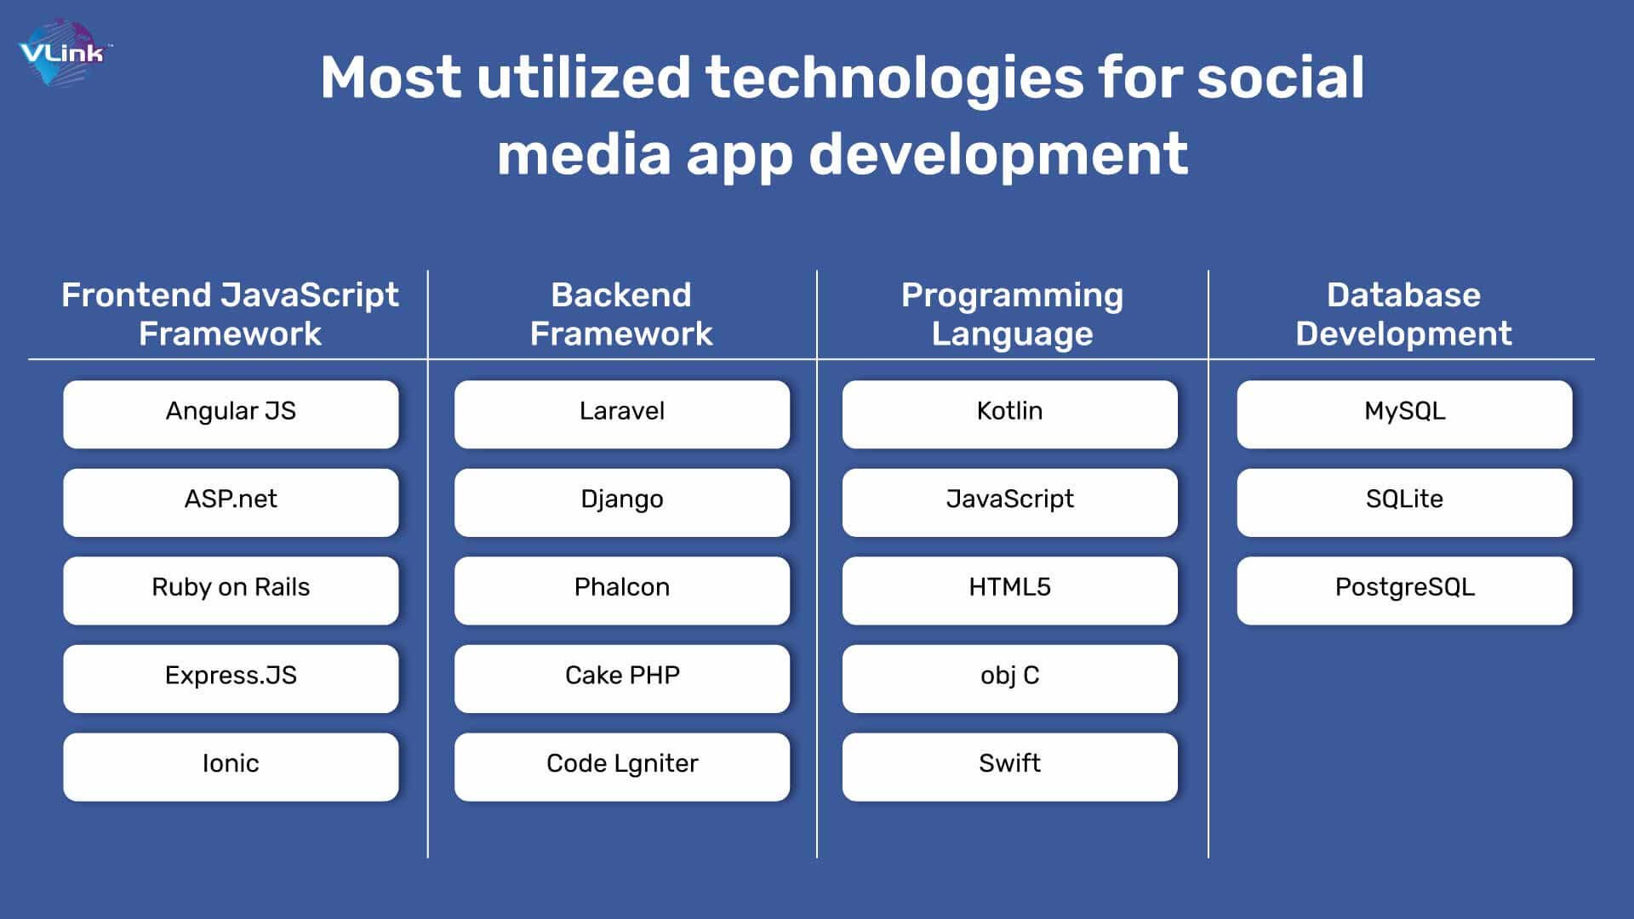
Task: Expand the Code Igniter framework entry
Action: click(622, 763)
